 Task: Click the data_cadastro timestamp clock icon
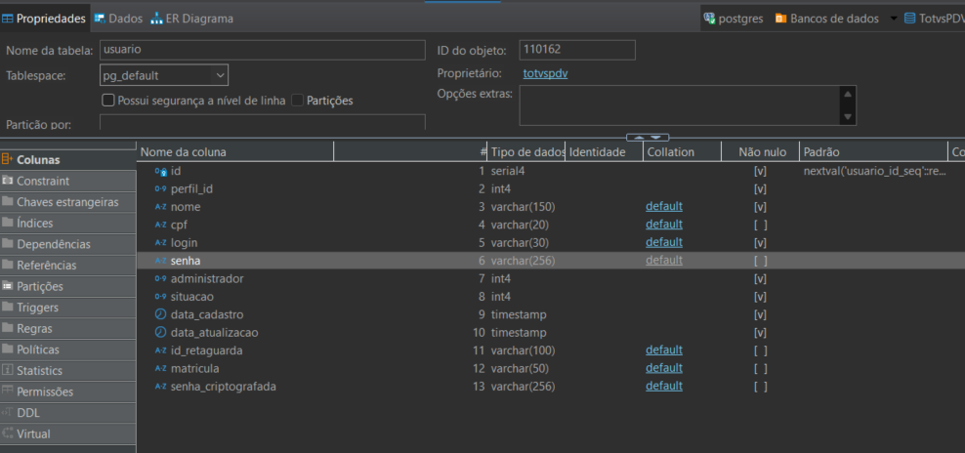point(161,314)
